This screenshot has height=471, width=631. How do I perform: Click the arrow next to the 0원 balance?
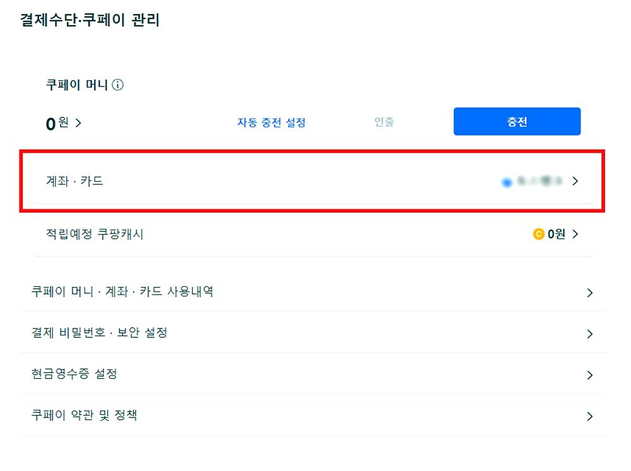pos(78,123)
